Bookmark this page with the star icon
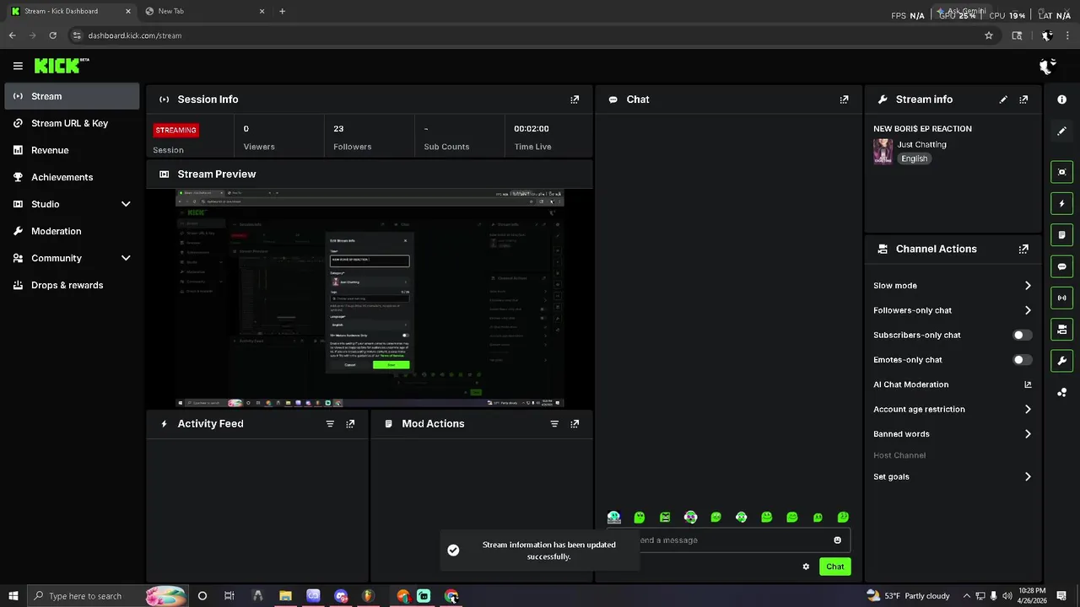Screen dimensions: 1080x607 [989, 35]
